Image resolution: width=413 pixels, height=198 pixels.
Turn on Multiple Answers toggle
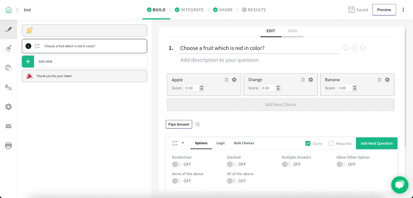pos(286,164)
